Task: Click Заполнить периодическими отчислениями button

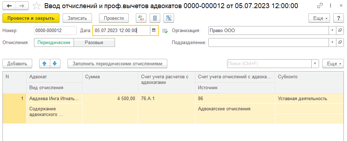Action: [117, 63]
